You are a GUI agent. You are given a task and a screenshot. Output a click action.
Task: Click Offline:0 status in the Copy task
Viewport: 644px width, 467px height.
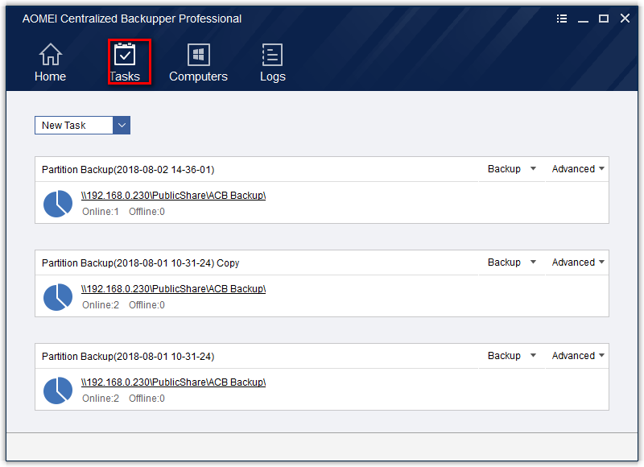[x=147, y=305]
